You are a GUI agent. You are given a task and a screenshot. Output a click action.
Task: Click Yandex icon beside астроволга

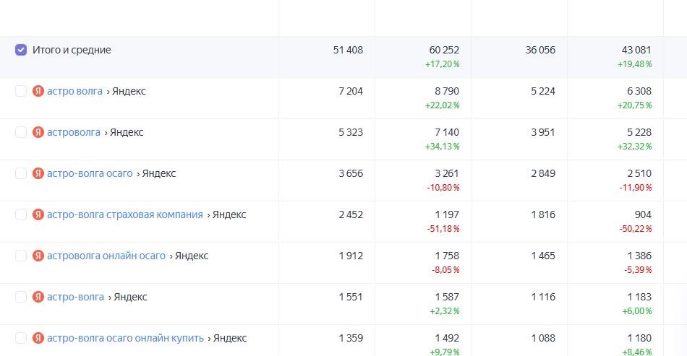pos(38,132)
